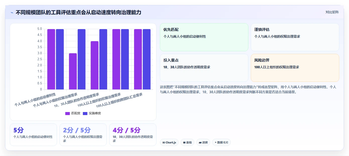Click blue bar for 10，30人团队的协作透明度需求

(103, 59)
